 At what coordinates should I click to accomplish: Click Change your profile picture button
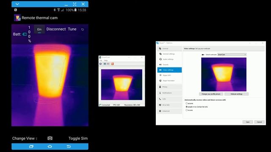point(211,94)
